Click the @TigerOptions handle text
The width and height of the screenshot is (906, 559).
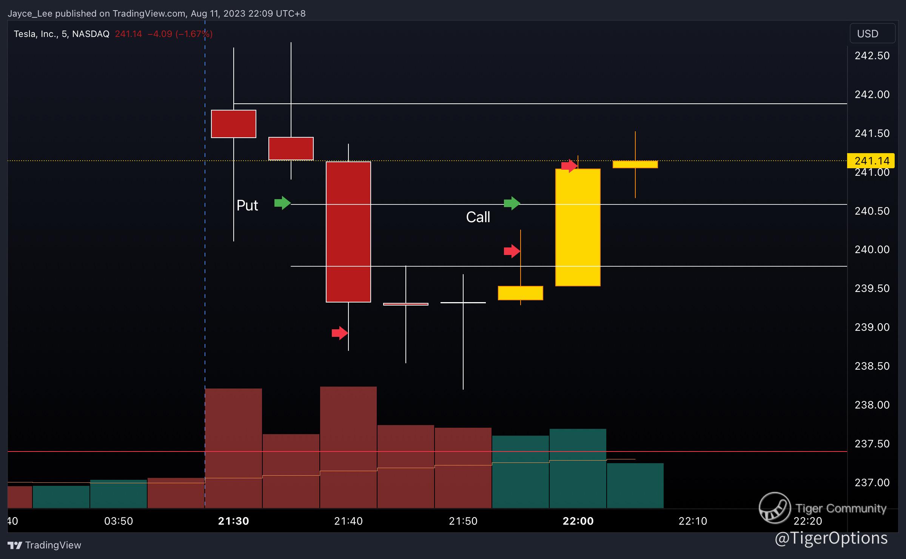pos(831,538)
